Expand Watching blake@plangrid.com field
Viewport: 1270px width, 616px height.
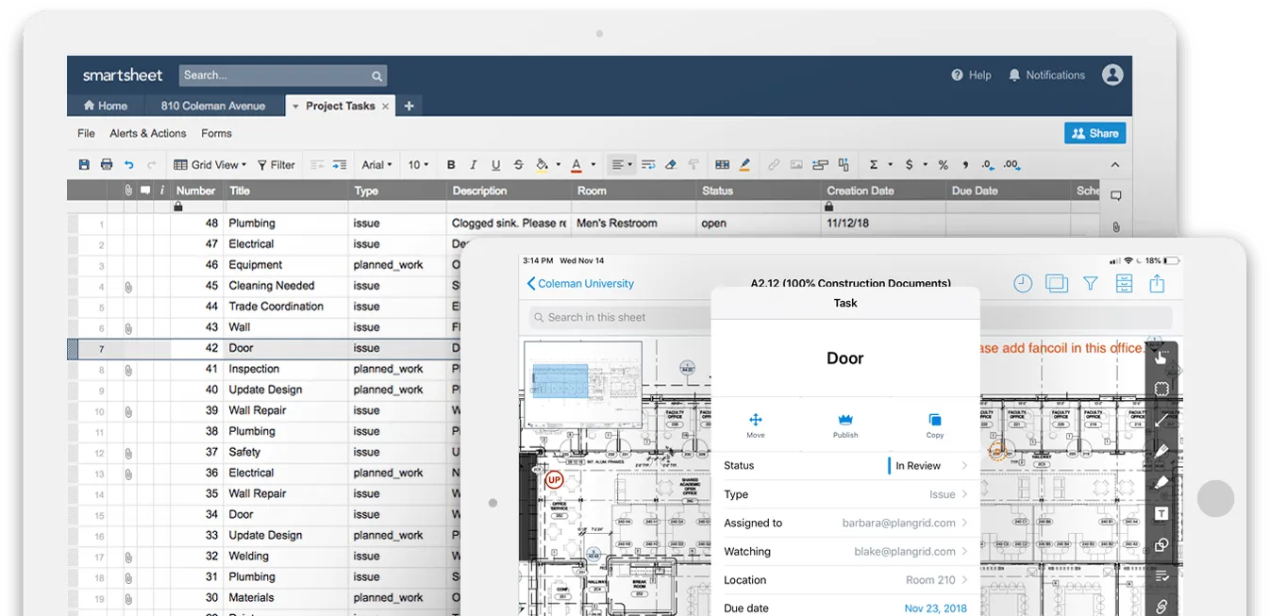pyautogui.click(x=844, y=551)
